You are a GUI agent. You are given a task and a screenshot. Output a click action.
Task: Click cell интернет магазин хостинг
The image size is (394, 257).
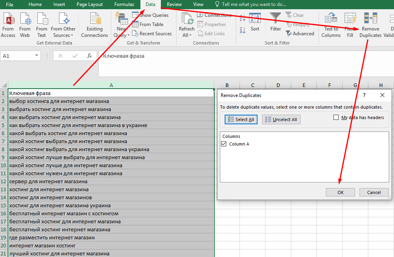click(x=111, y=245)
